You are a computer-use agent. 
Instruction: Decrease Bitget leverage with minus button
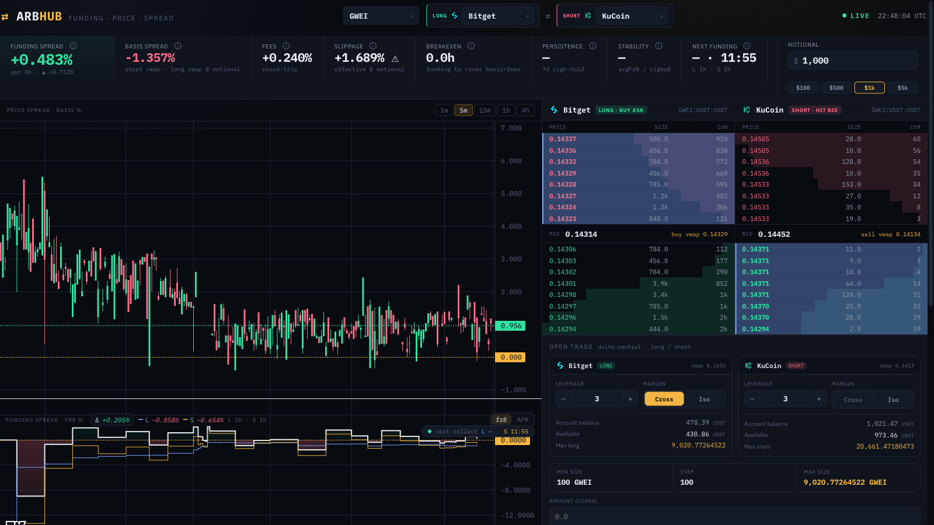click(563, 399)
